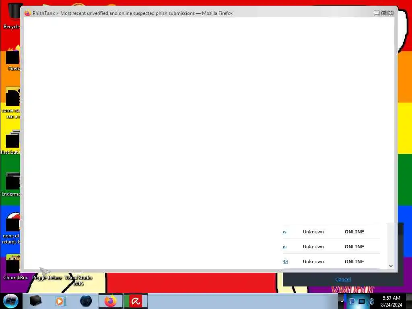Open the Windows Start menu orb

click(11, 301)
